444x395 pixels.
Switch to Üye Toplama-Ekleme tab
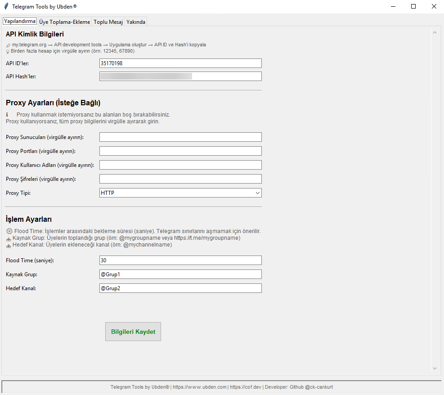coord(65,22)
